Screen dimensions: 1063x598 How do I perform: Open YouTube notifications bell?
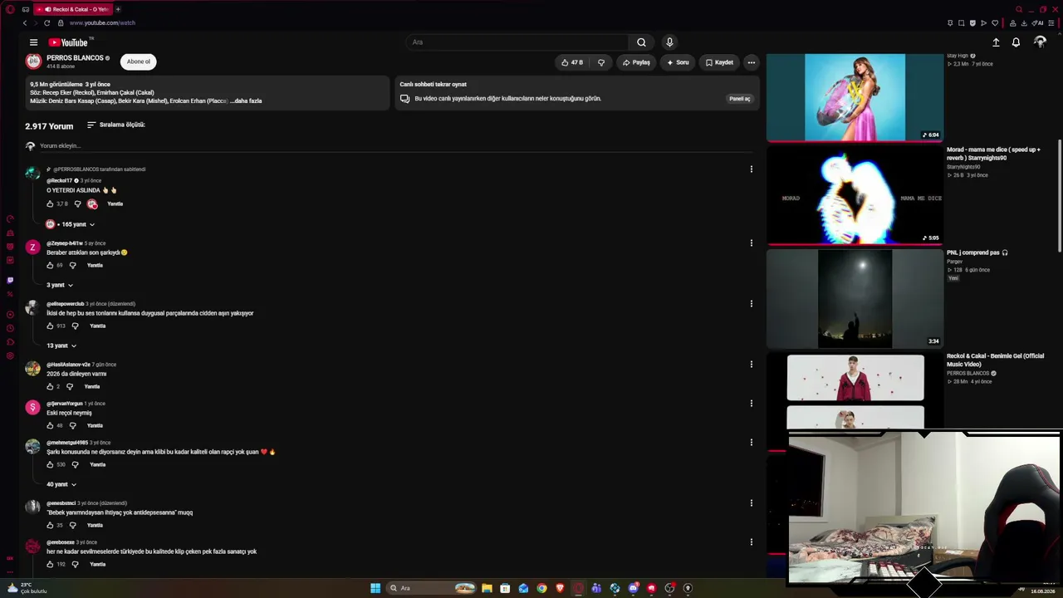point(1016,42)
